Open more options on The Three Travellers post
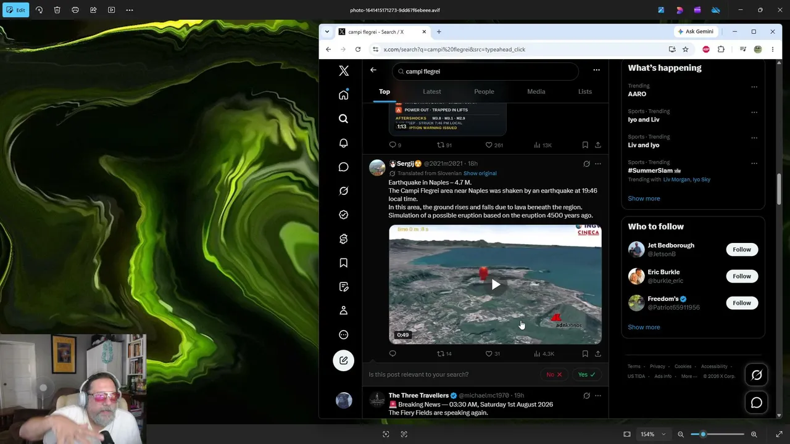This screenshot has height=444, width=790. (x=597, y=396)
